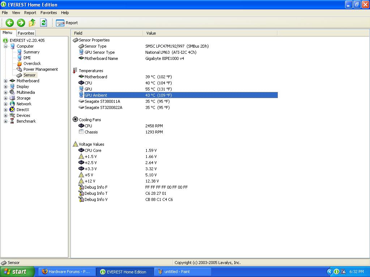Screen dimensions: 370x277
Task: Click the Motherboard chip icon in tree
Action: tap(12, 81)
